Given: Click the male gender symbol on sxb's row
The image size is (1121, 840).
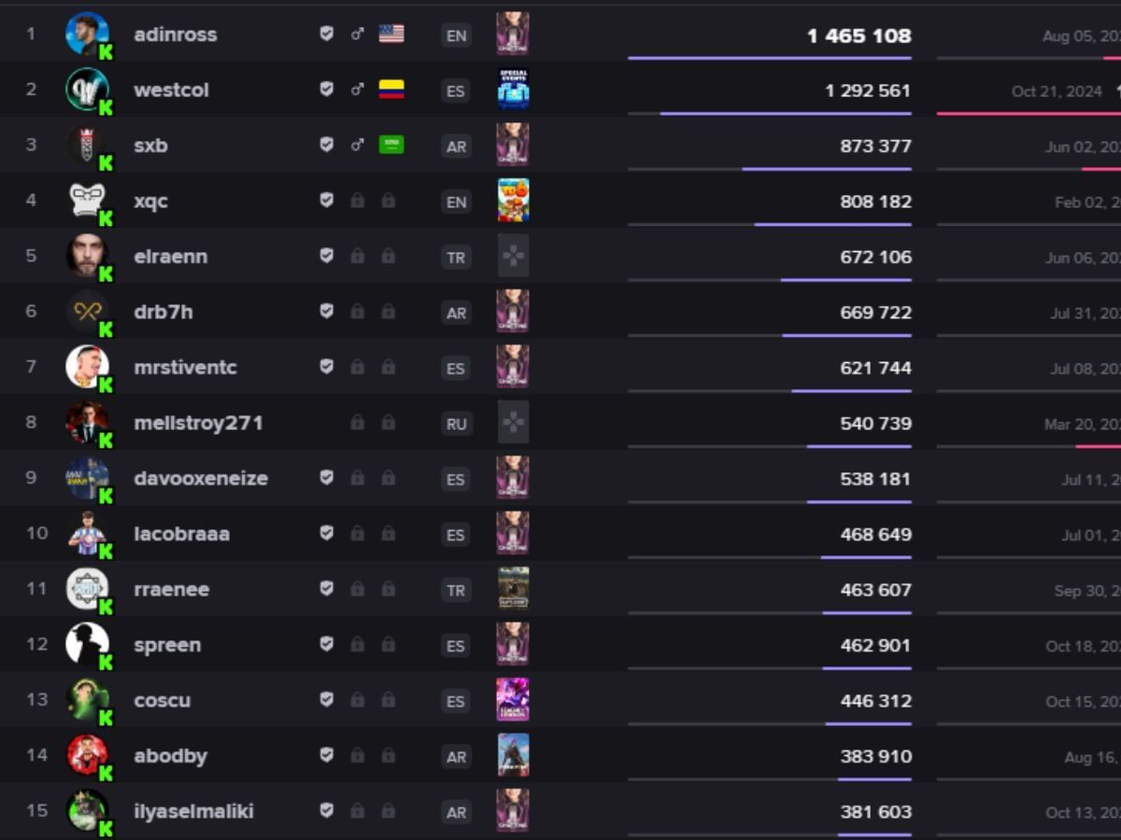Looking at the screenshot, I should 359,146.
